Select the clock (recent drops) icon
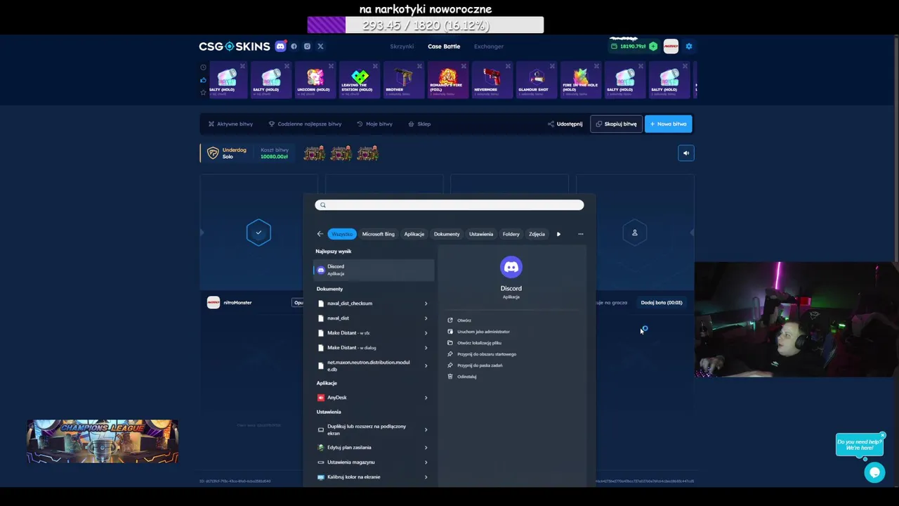The width and height of the screenshot is (899, 506). point(203,67)
